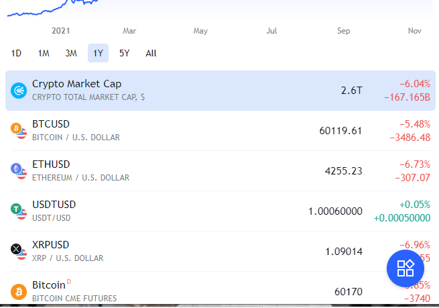439x308 pixels.
Task: Click Bitcoin futures price 60170
Action: 349,292
